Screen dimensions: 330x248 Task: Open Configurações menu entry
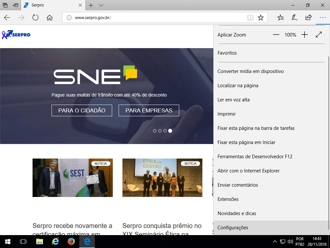click(233, 228)
